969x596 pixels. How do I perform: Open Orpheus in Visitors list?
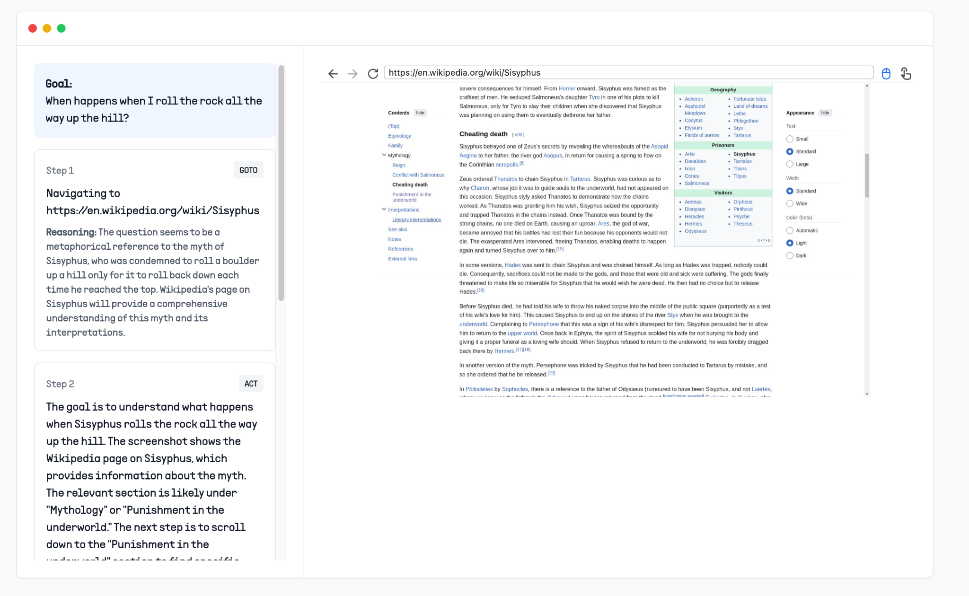tap(743, 202)
